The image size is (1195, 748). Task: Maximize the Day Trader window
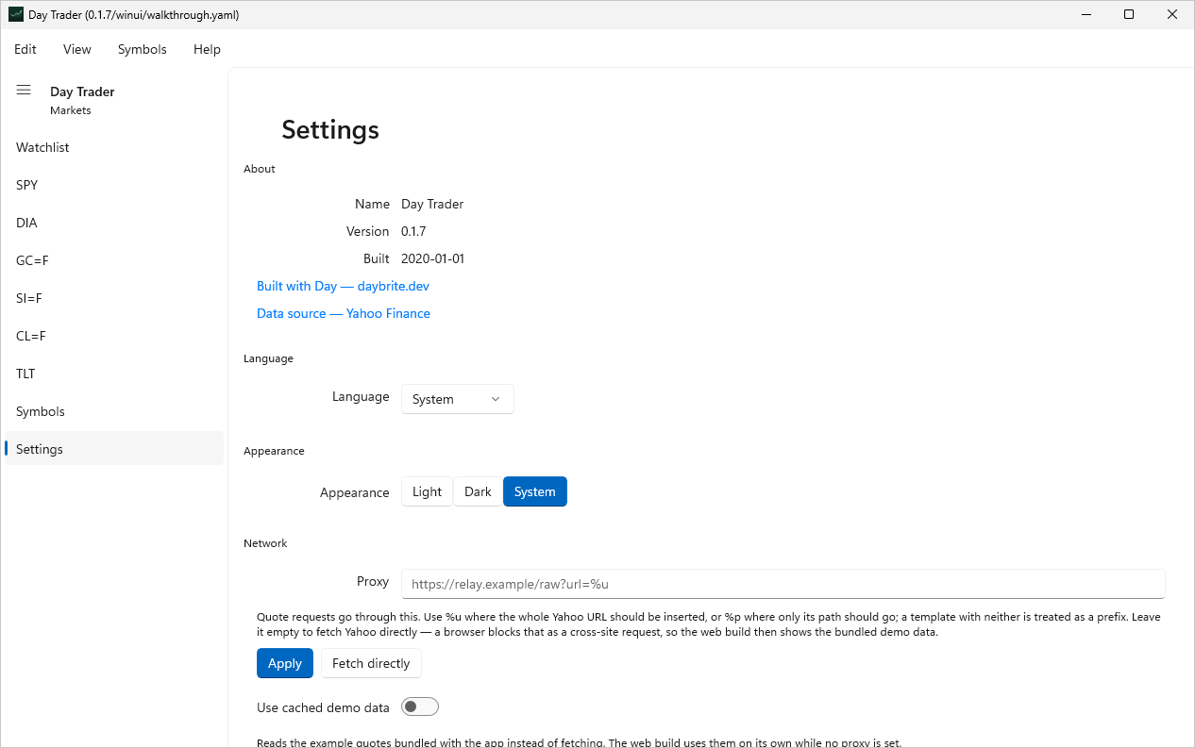[x=1129, y=14]
